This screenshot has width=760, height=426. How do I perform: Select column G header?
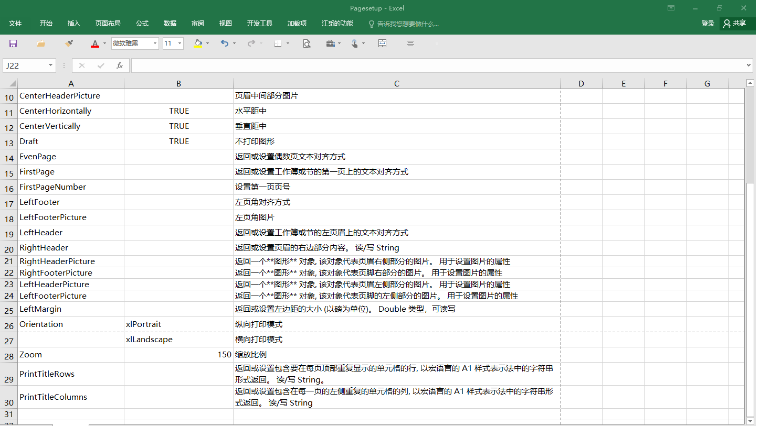coord(707,83)
